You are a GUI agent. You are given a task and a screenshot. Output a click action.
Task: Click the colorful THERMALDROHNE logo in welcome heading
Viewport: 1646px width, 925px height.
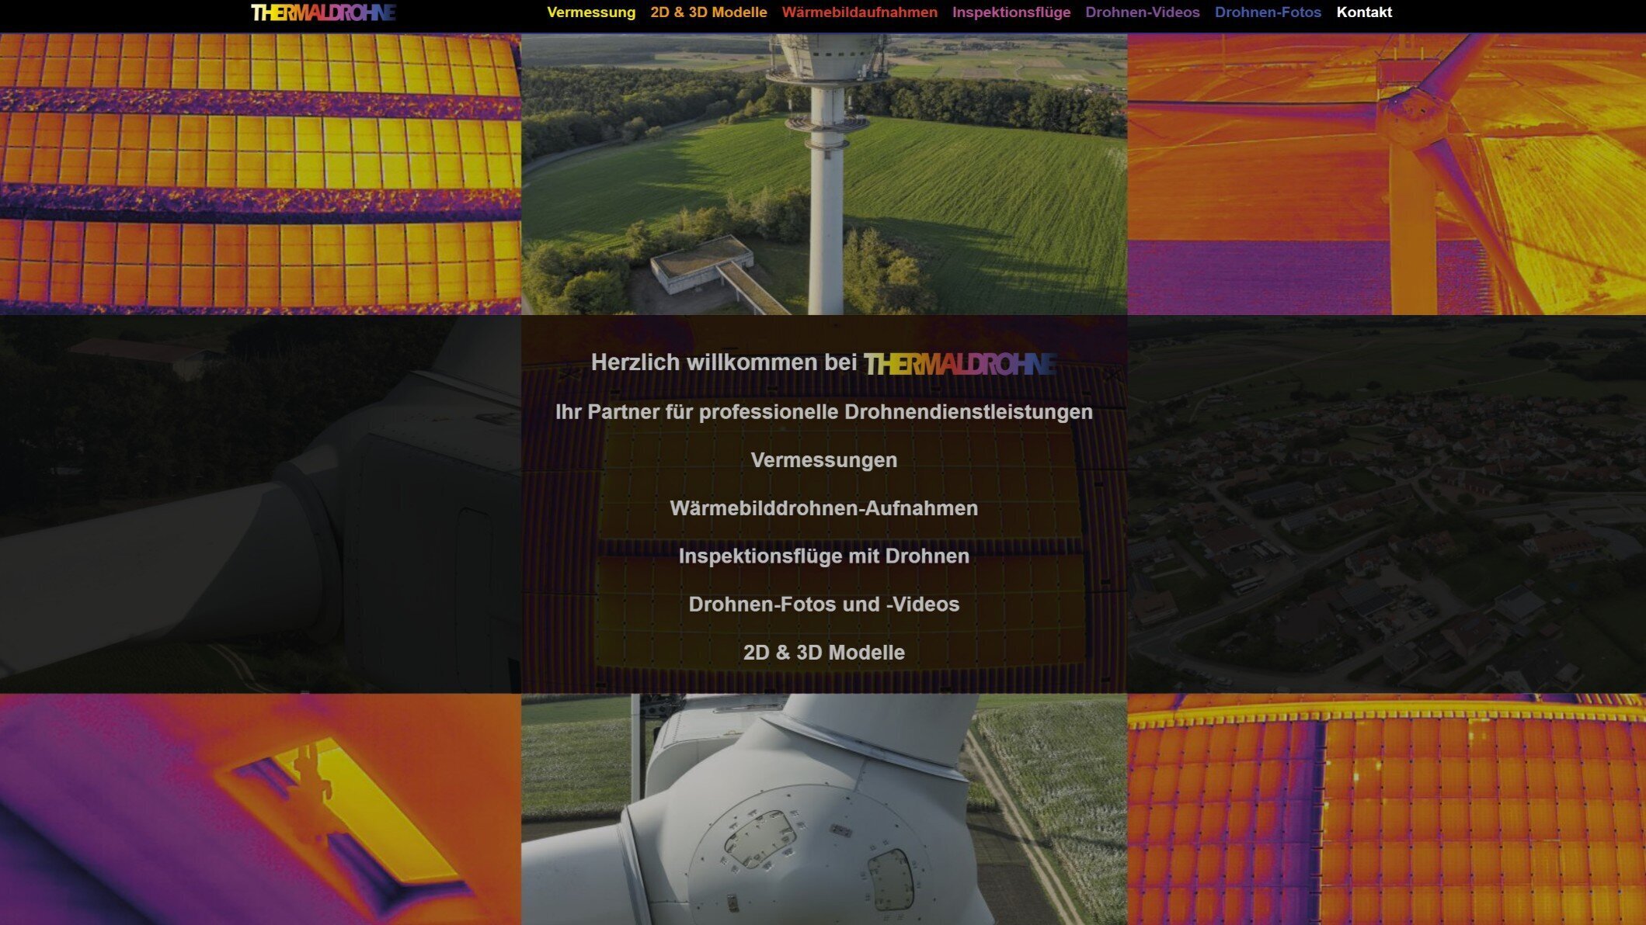(960, 363)
